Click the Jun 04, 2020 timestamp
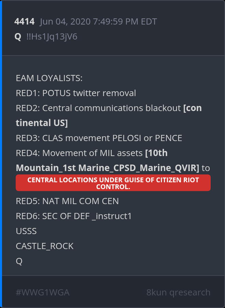 click(x=98, y=22)
